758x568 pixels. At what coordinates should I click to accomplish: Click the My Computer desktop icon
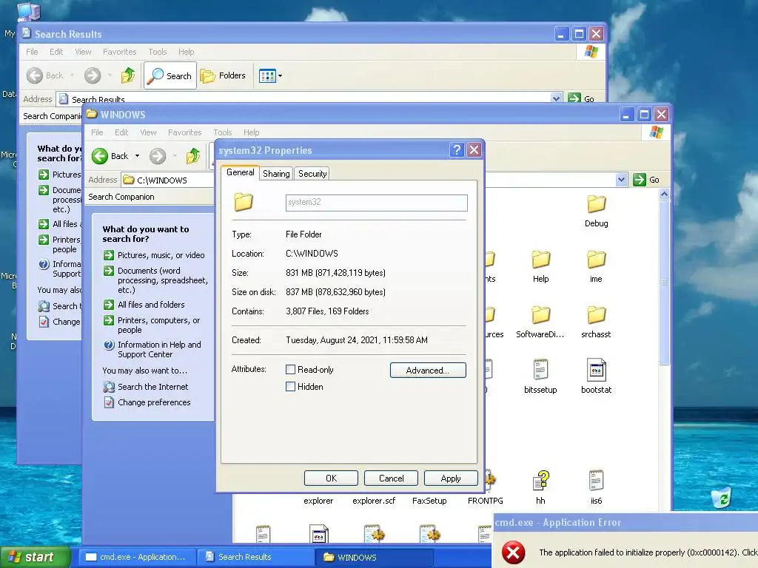[28, 12]
